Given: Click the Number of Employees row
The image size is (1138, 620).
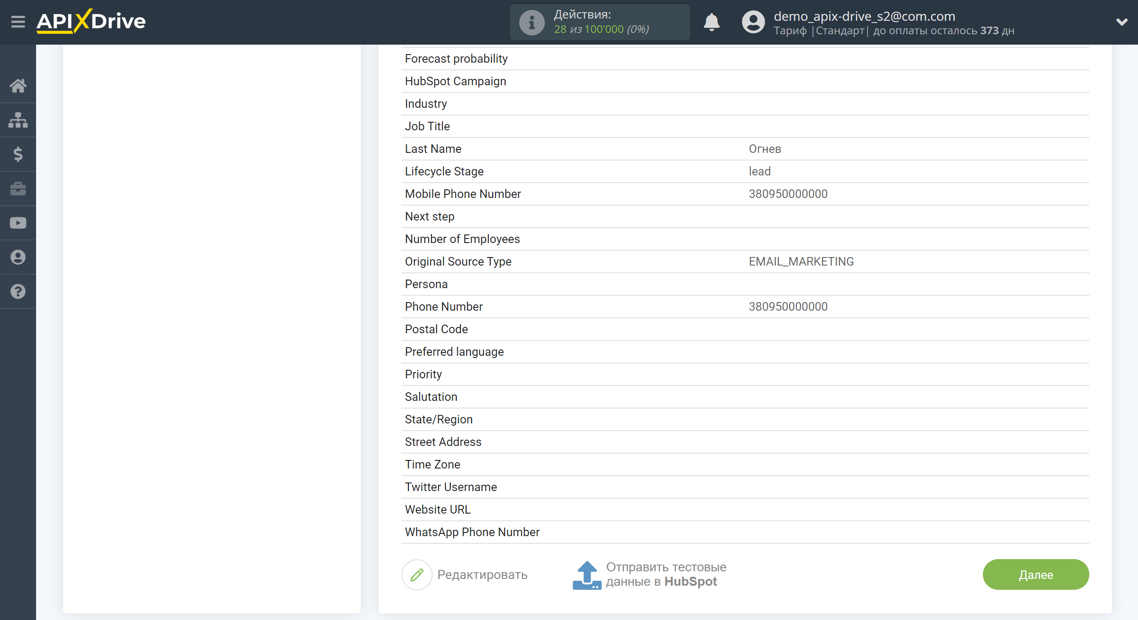Looking at the screenshot, I should pos(745,239).
